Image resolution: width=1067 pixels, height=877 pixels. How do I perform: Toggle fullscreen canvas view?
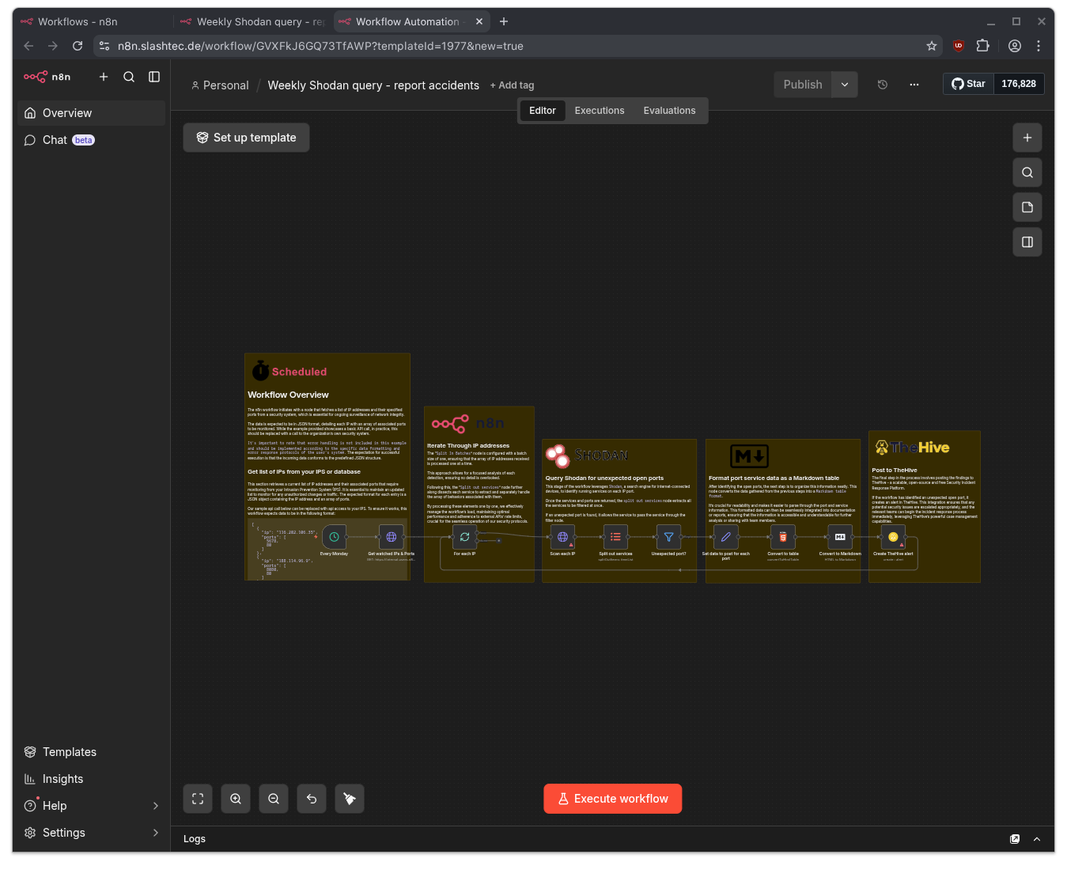197,799
